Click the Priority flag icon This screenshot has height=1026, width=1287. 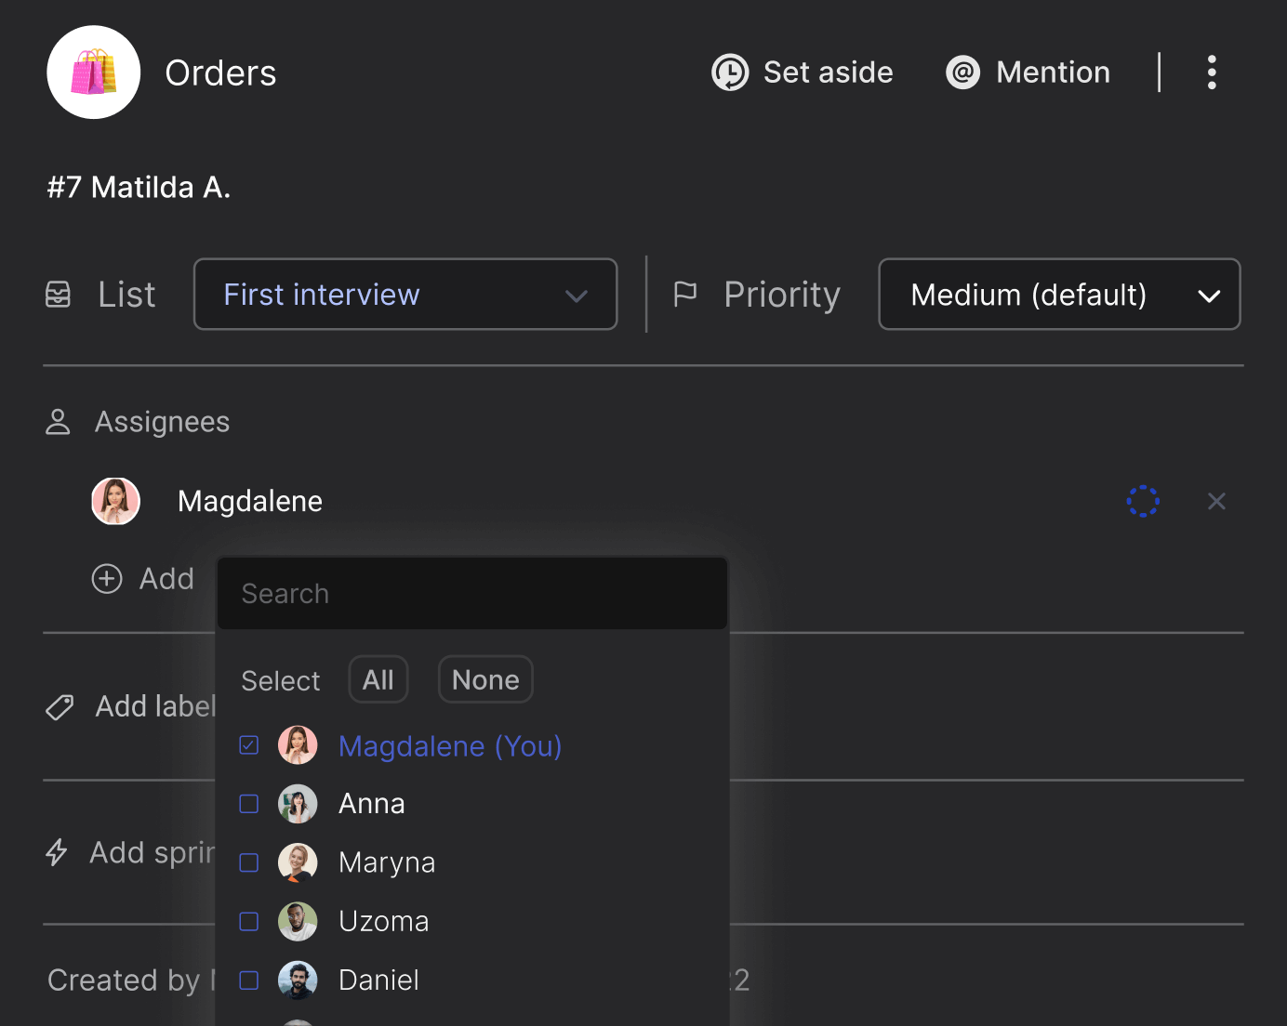(685, 294)
